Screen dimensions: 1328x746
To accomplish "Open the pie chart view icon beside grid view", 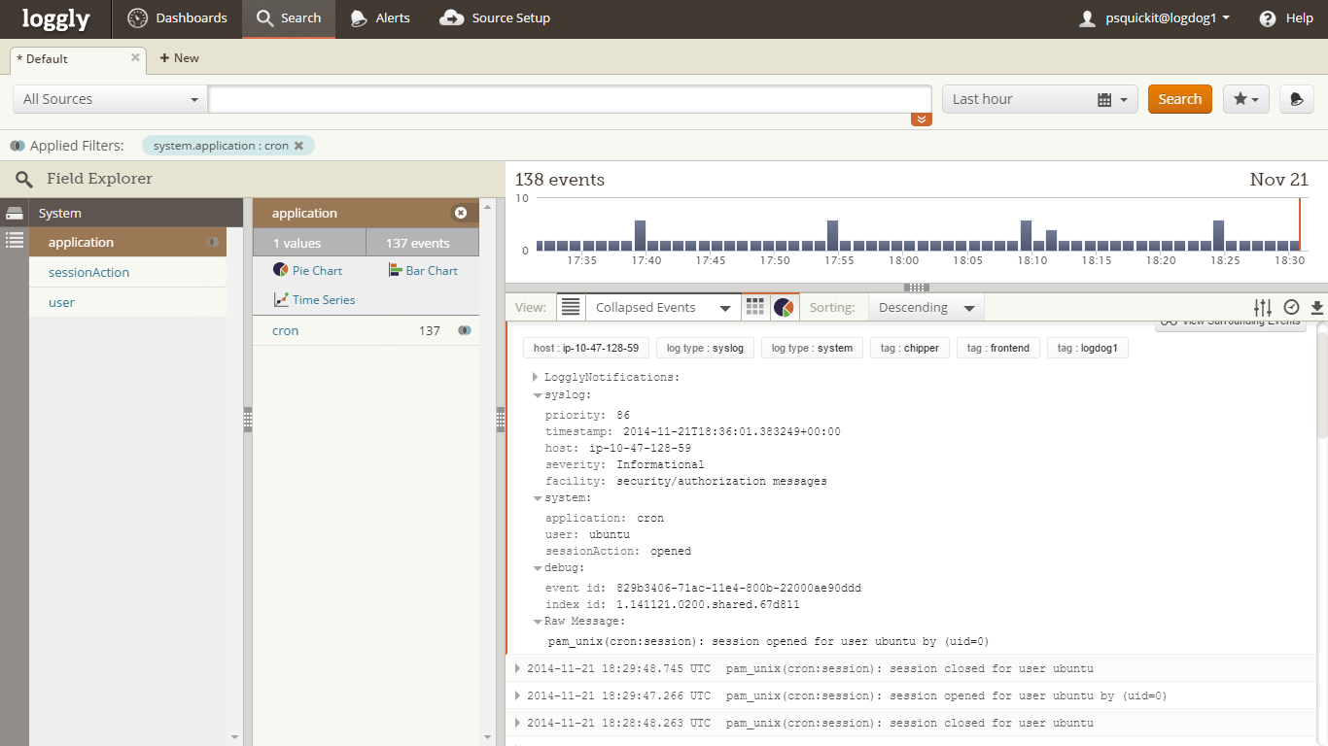I will click(784, 307).
